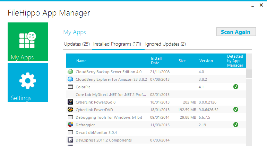Click the DevExpress Components icon
This screenshot has width=267, height=146.
[x=70, y=140]
